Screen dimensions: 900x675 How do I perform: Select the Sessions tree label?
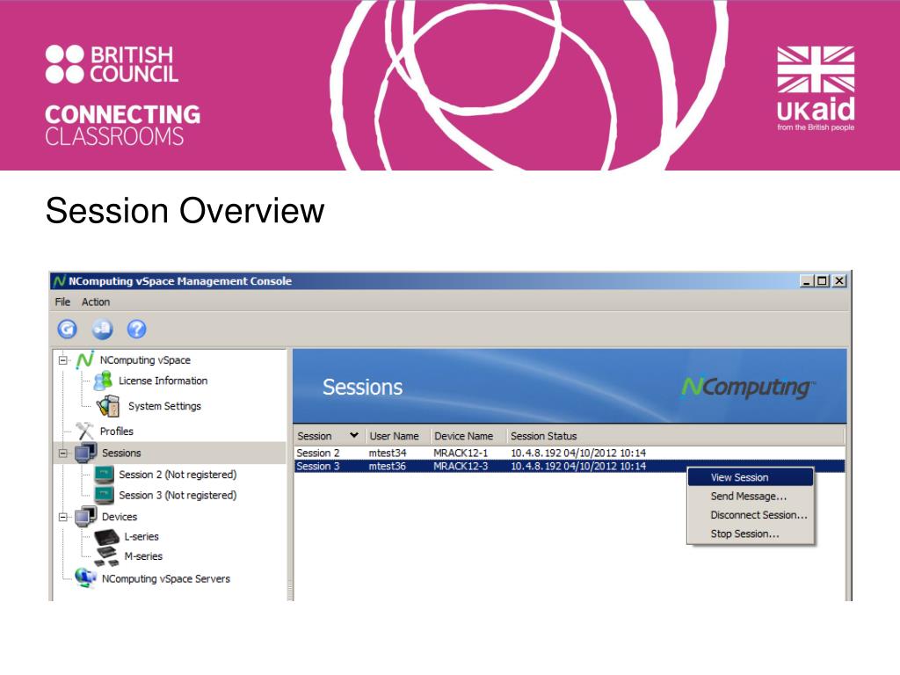tap(121, 453)
